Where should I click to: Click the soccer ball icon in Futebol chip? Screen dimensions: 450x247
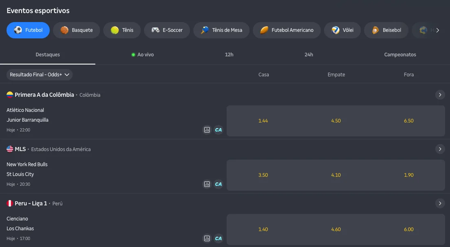coord(18,30)
